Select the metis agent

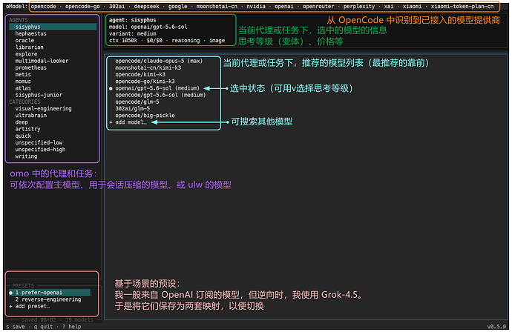click(23, 75)
